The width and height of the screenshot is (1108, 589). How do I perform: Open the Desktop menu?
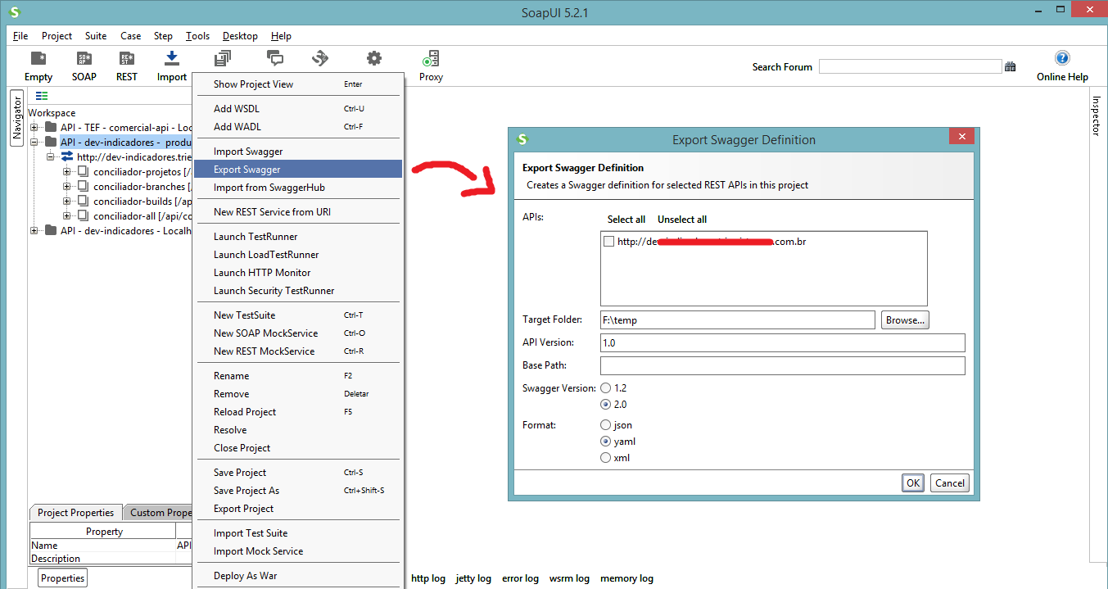240,36
